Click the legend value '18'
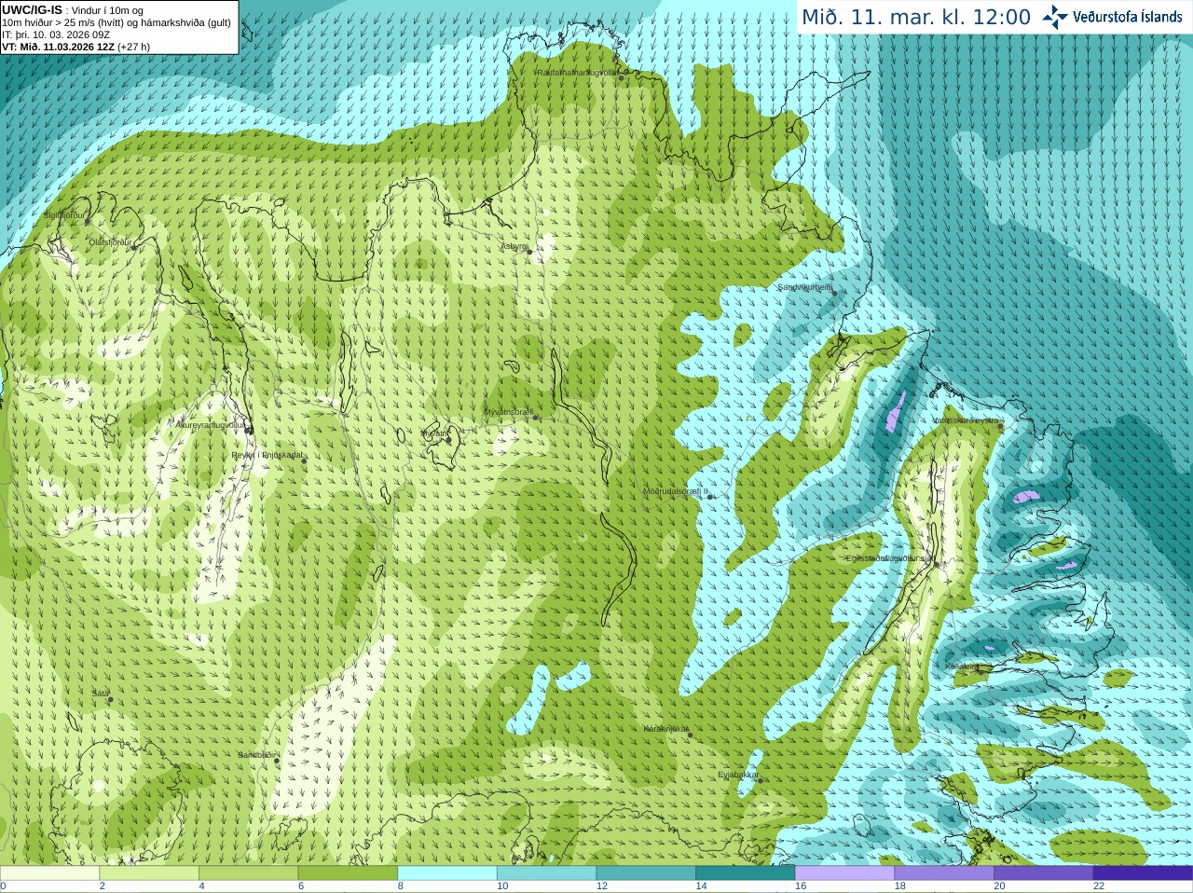 (900, 886)
